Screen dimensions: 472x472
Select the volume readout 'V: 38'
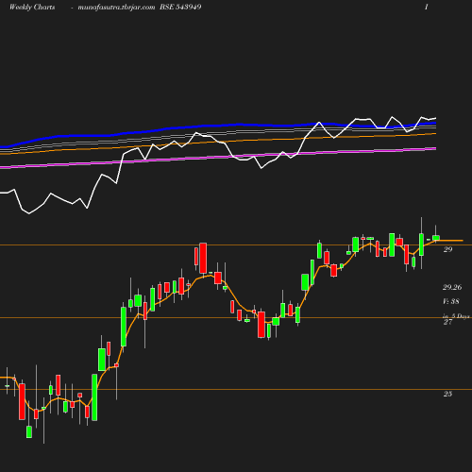tap(451, 301)
